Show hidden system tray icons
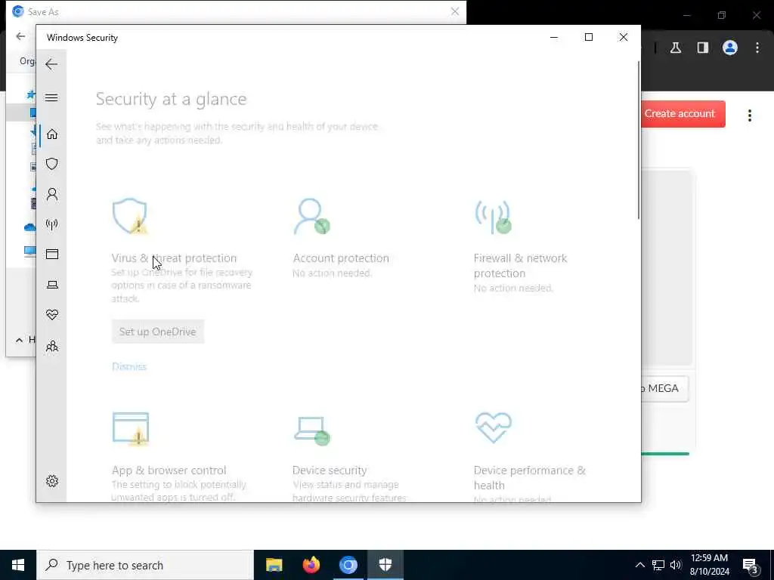The height and width of the screenshot is (580, 774). (x=639, y=565)
